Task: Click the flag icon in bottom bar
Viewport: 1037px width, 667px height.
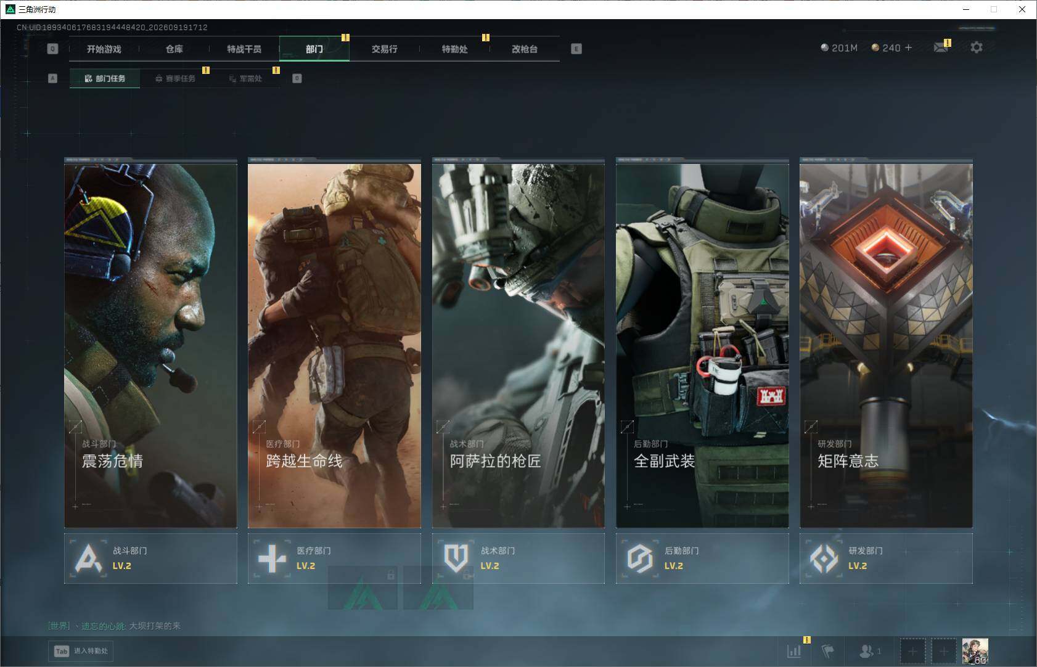Action: pyautogui.click(x=827, y=651)
